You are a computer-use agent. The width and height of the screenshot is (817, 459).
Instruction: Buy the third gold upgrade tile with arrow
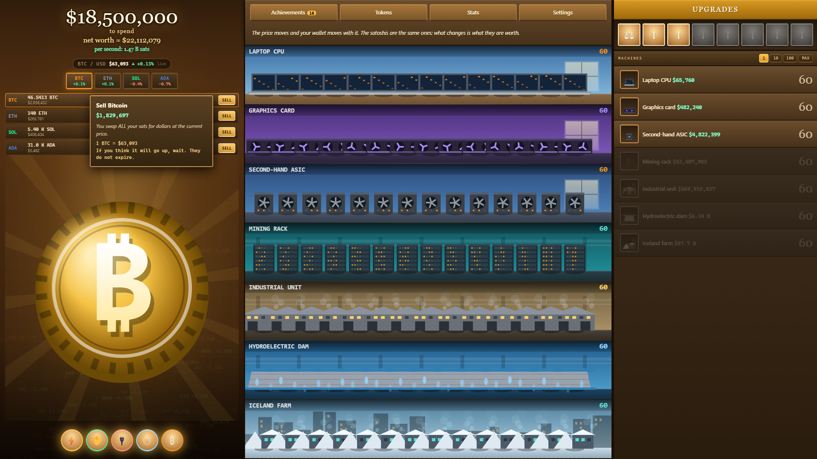tap(678, 35)
